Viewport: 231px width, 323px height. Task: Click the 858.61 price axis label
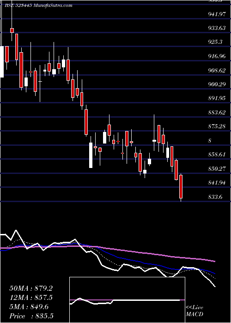tap(217, 155)
